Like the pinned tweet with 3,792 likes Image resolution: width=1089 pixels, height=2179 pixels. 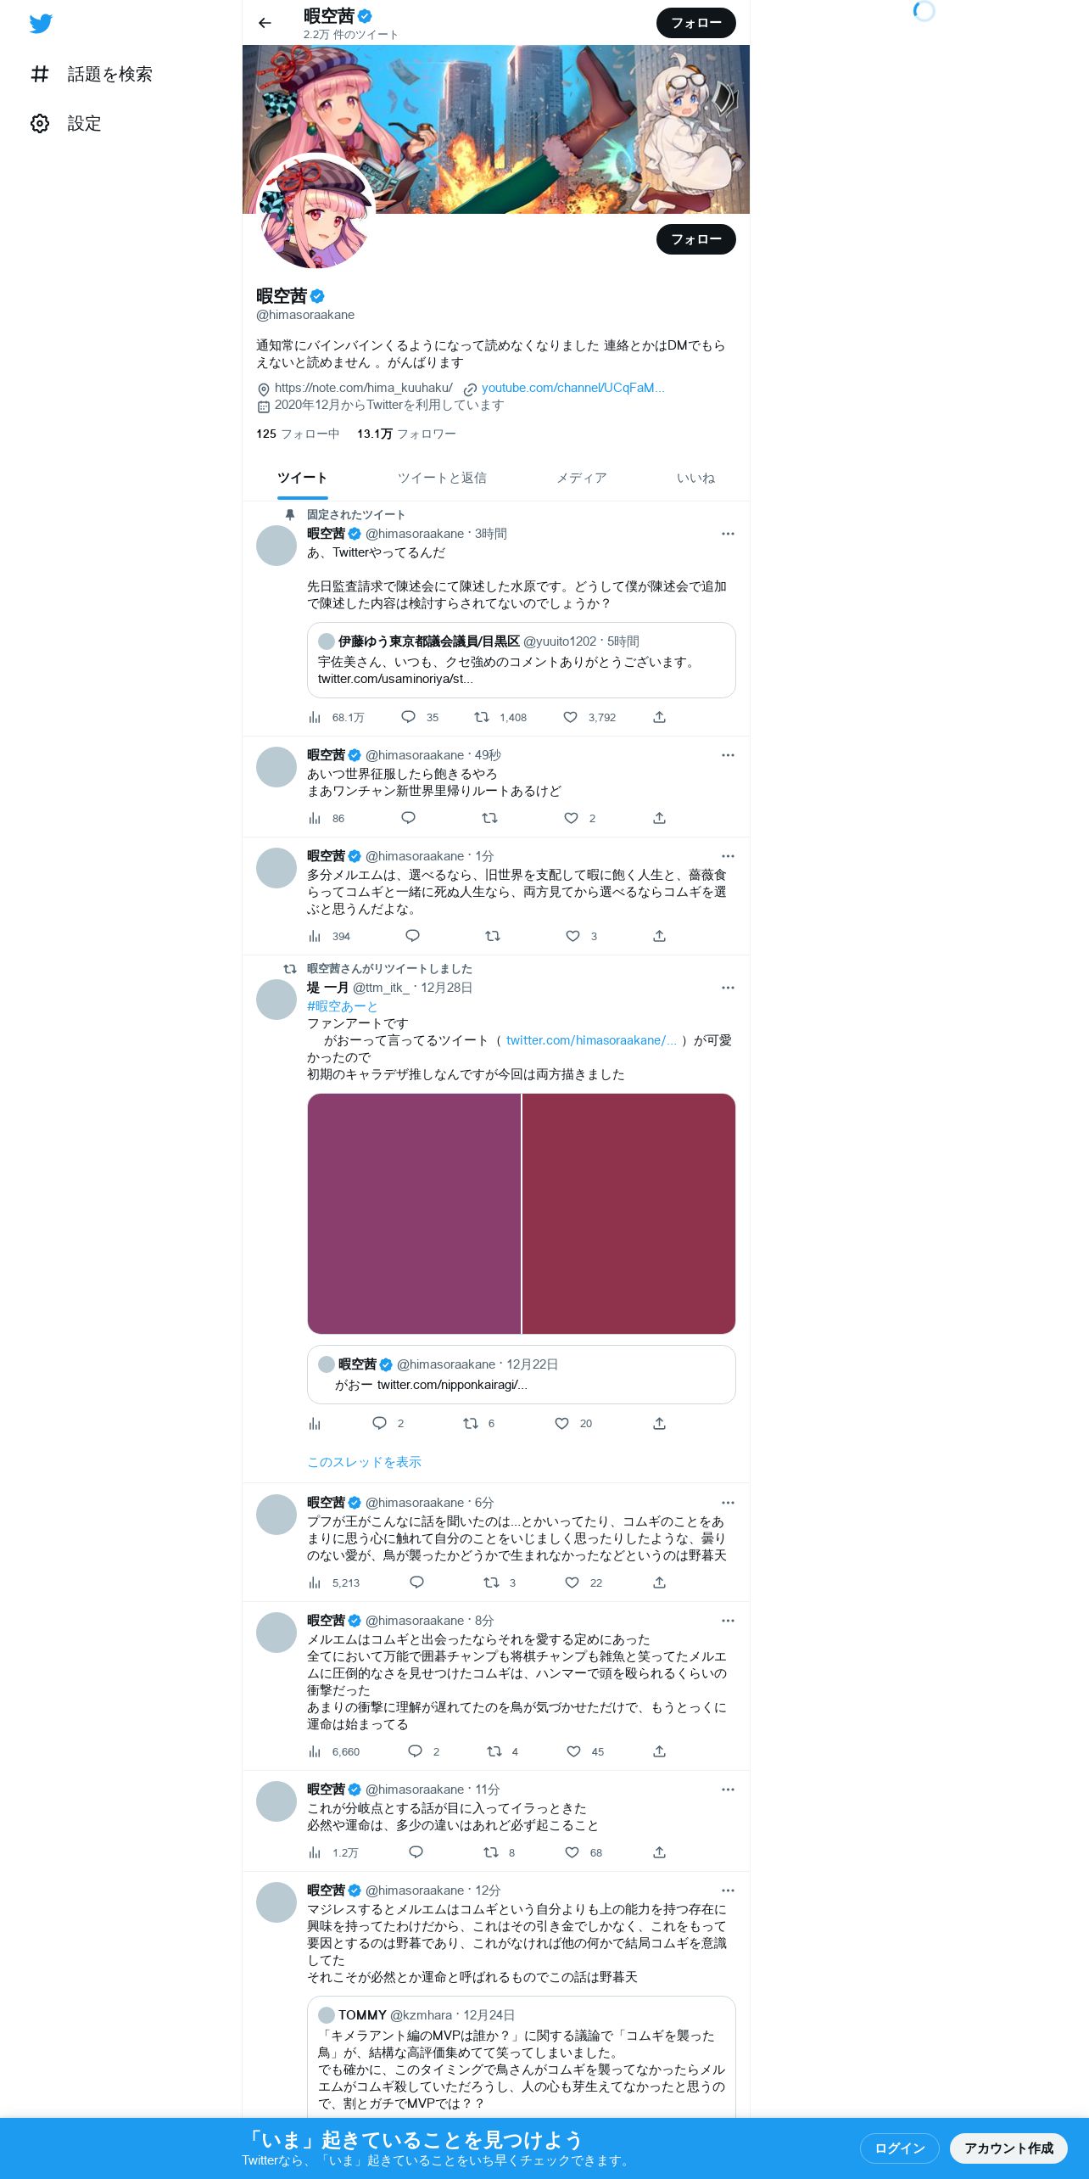[x=571, y=717]
